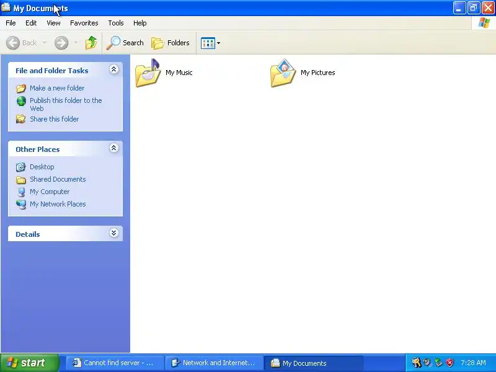Click the My Documents title bar icon
Screen dimensions: 496x372
6,7
